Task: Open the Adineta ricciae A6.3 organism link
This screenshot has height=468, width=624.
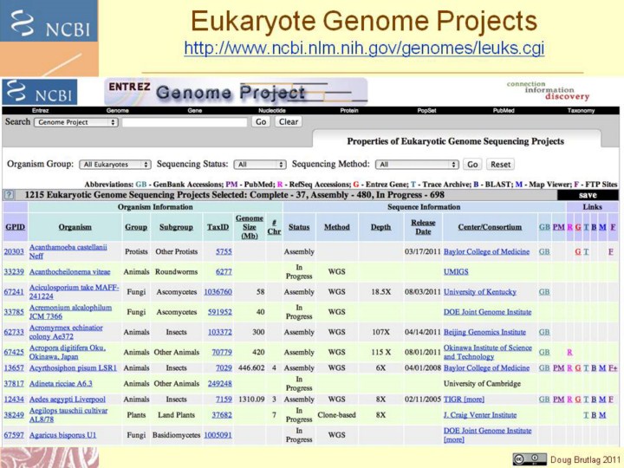Action: pyautogui.click(x=61, y=384)
